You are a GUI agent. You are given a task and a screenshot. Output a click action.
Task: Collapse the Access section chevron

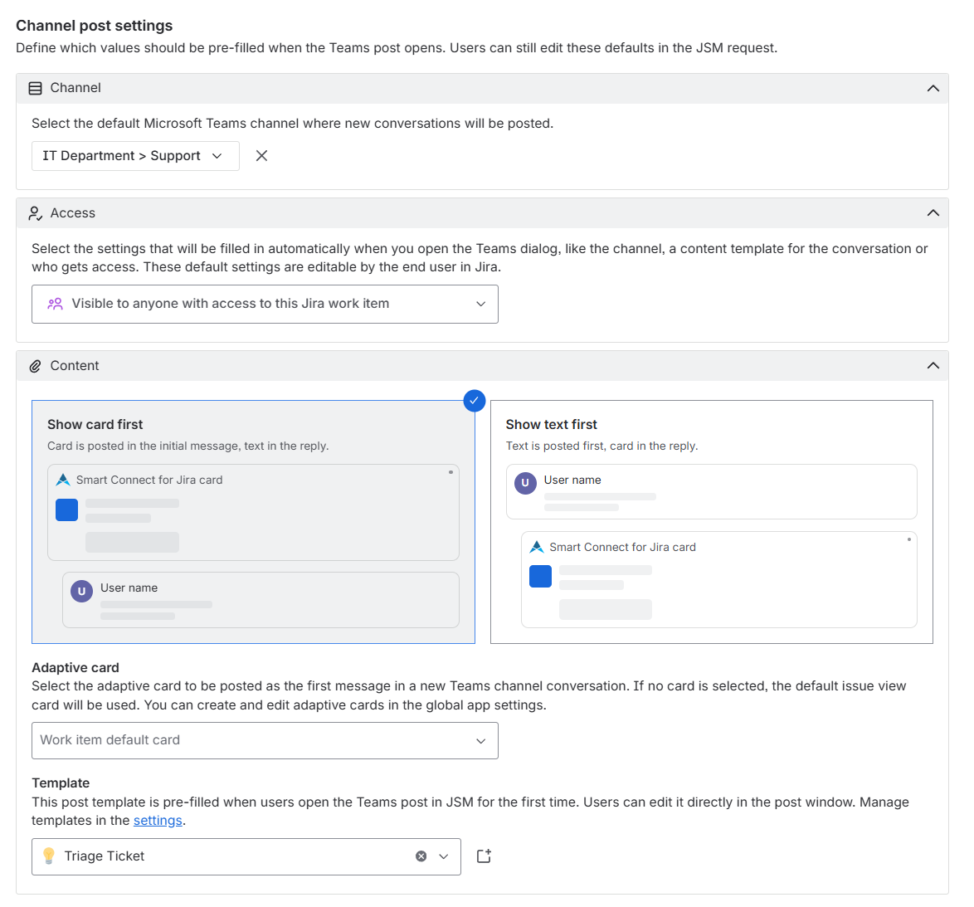(933, 213)
